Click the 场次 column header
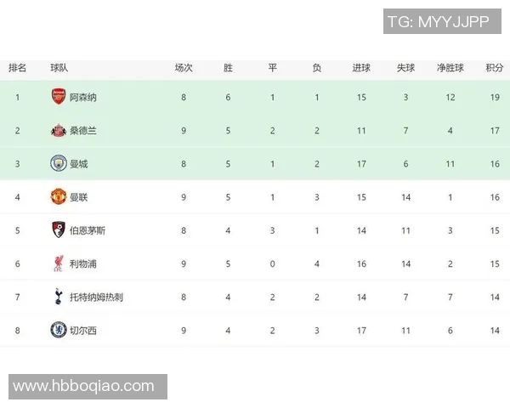 click(184, 67)
